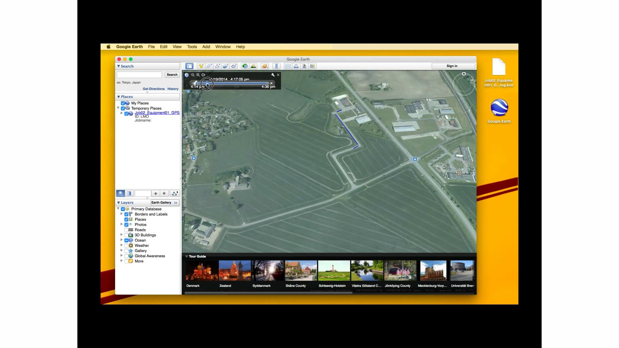The image size is (619, 348).
Task: Open the Add Polygon tool
Action: [x=209, y=66]
